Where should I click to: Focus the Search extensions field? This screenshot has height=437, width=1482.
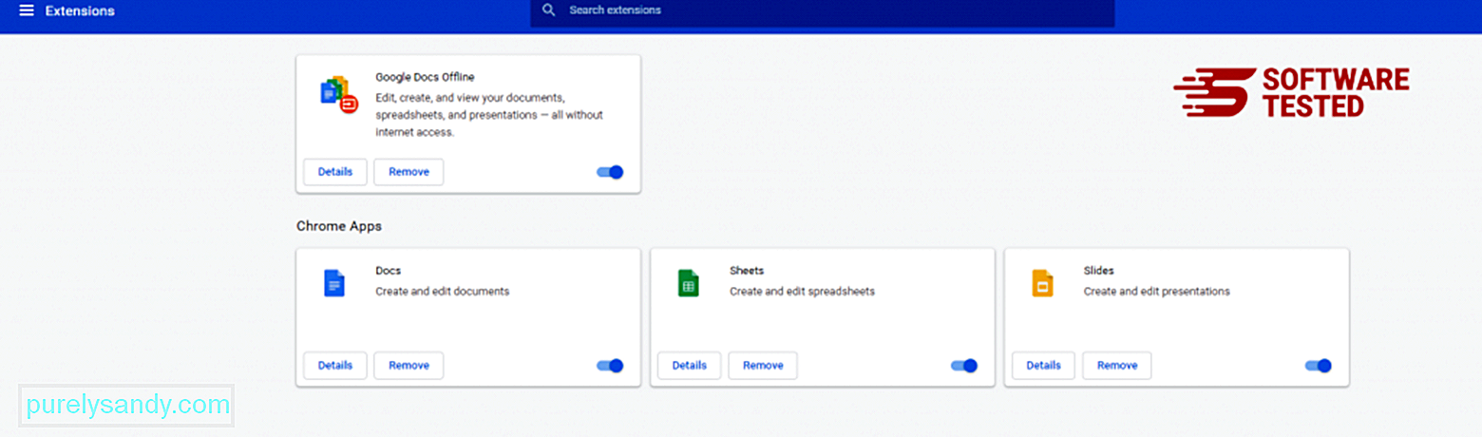pyautogui.click(x=822, y=11)
